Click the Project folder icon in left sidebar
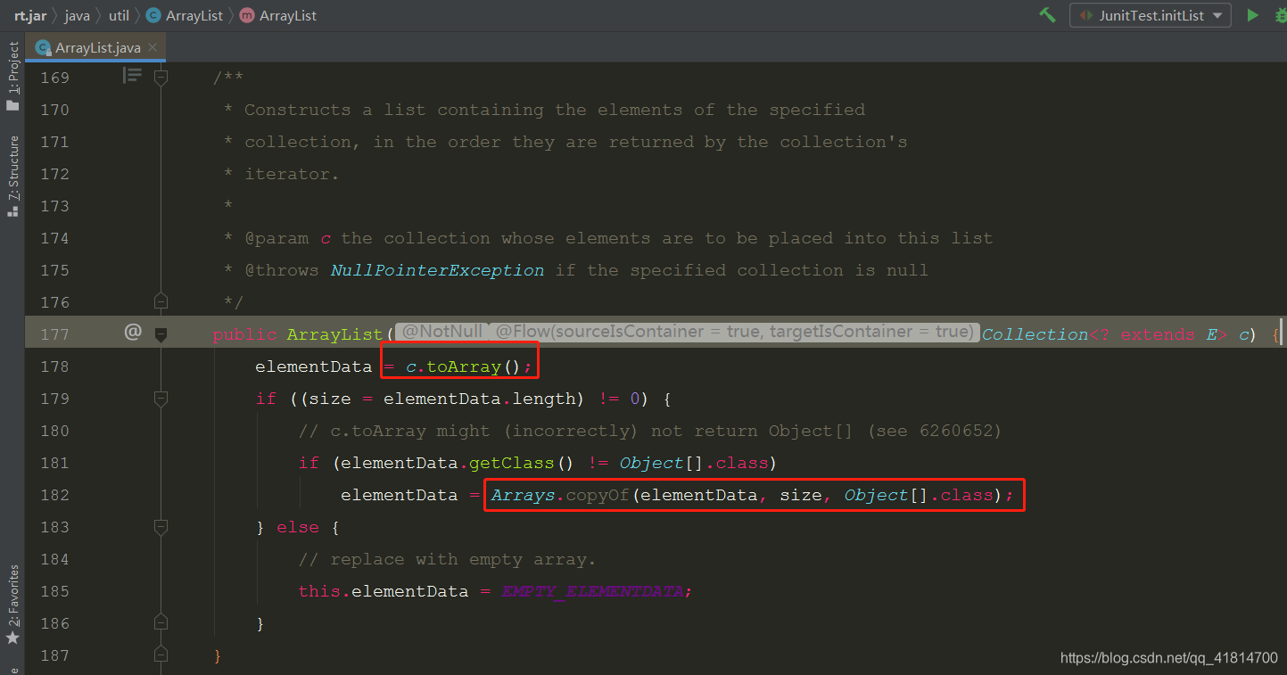This screenshot has width=1287, height=675. click(x=12, y=105)
